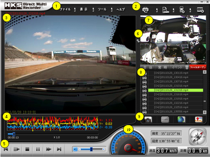Click the printer icon in top toolbar

tap(145, 10)
